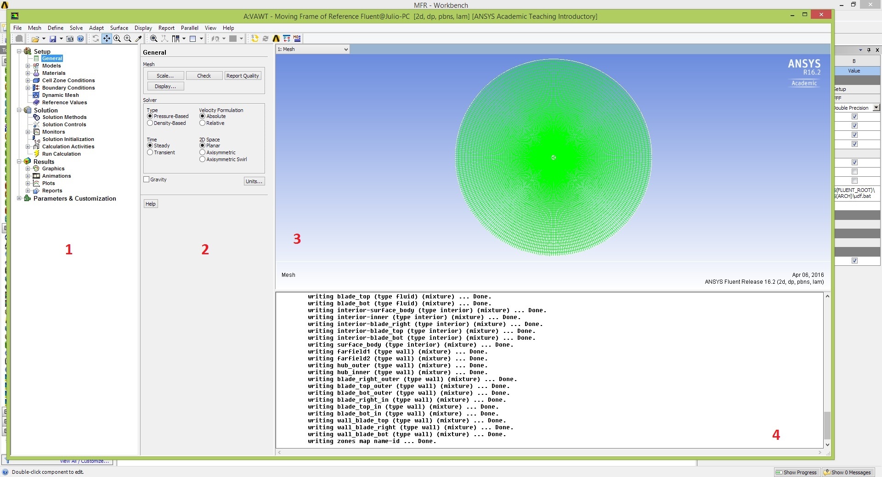Screen dimensions: 882x477
Task: Open the Solve menu
Action: [76, 28]
